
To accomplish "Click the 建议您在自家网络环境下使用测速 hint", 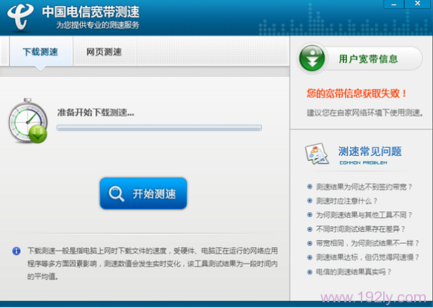I will pos(364,113).
